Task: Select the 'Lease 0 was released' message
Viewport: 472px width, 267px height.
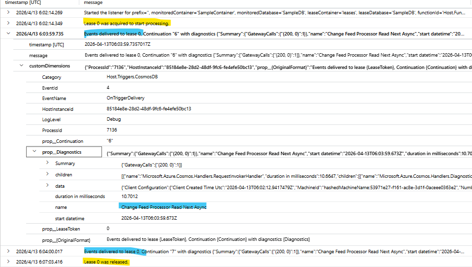Action: click(106, 262)
